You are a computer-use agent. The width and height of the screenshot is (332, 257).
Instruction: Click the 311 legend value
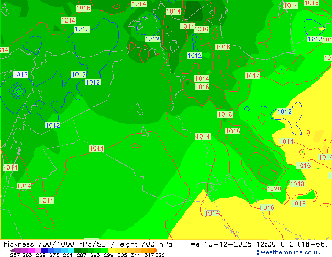click(x=136, y=255)
